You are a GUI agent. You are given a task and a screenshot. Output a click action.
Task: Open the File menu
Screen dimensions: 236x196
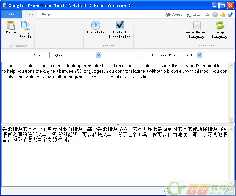coord(11,14)
